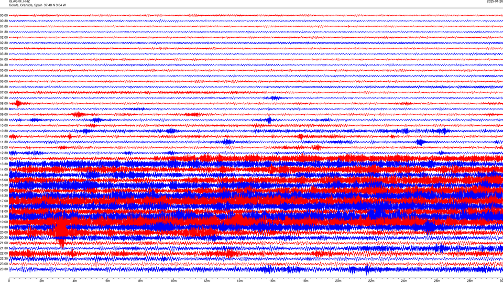This screenshot has width=503, height=283.
Task: Select the 17:00 time label
Action: pyautogui.click(x=4, y=201)
